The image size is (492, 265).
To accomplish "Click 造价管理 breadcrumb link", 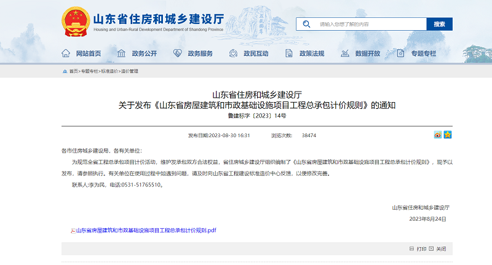I will point(130,71).
